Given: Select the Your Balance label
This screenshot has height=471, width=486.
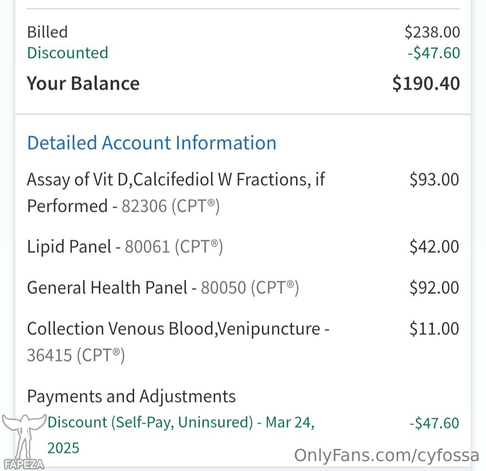Looking at the screenshot, I should (83, 83).
